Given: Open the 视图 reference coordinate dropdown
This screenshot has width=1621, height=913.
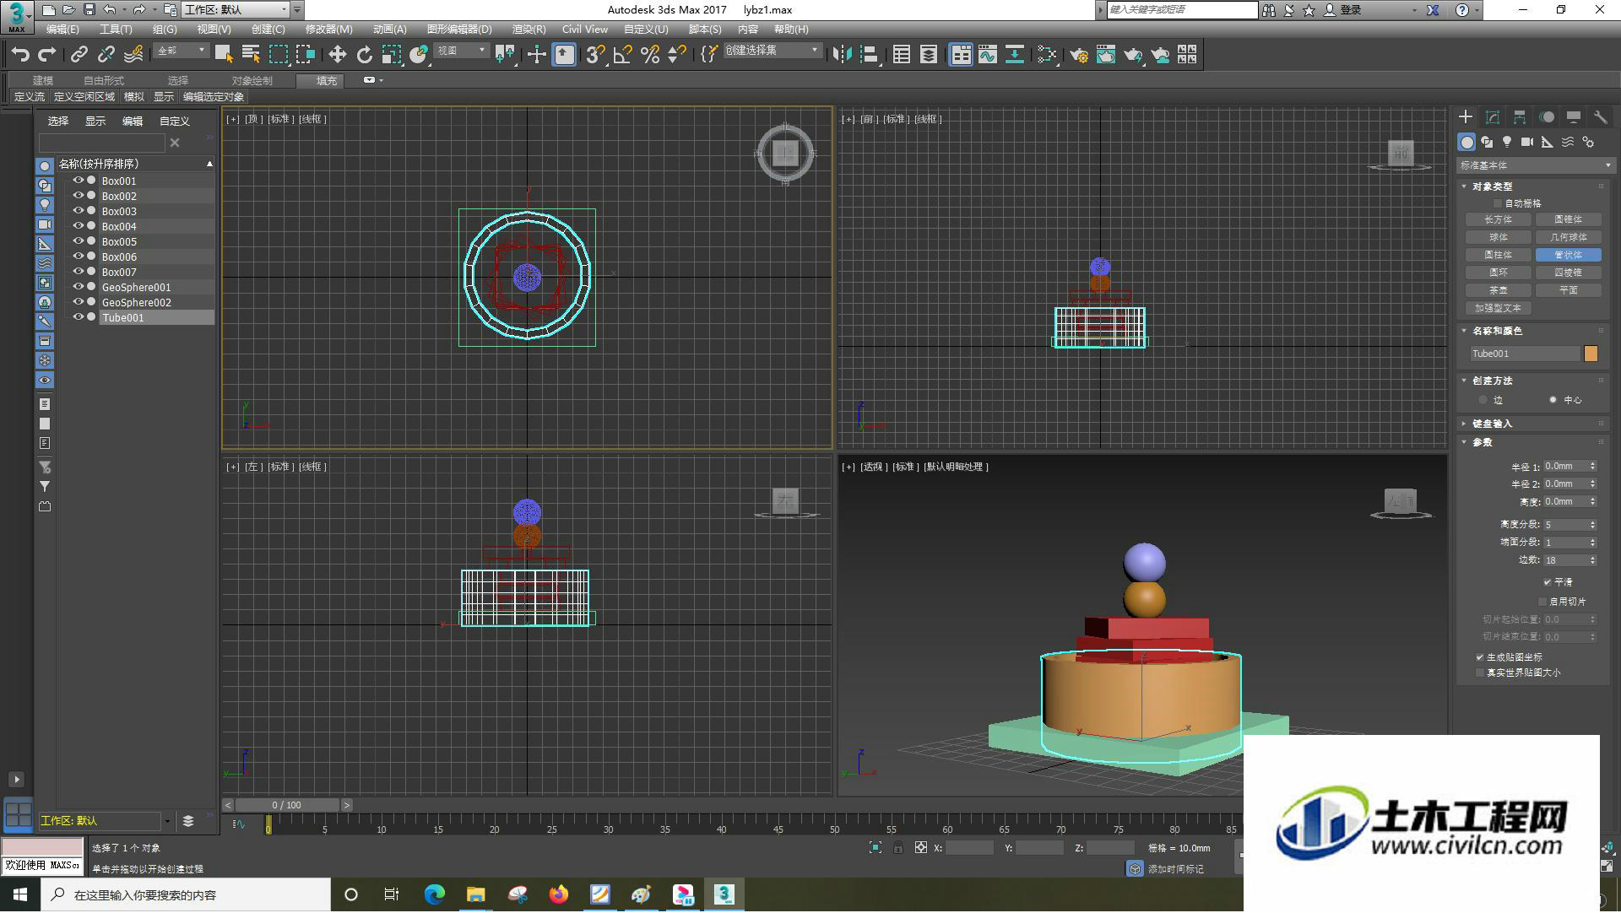Looking at the screenshot, I should point(461,51).
